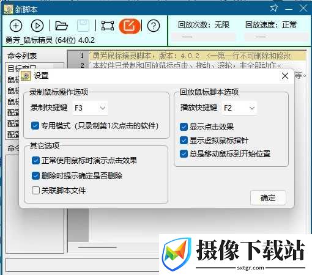Screen dimensions: 312x275
Task: Click the greyed save disk icon
Action: pos(83,26)
